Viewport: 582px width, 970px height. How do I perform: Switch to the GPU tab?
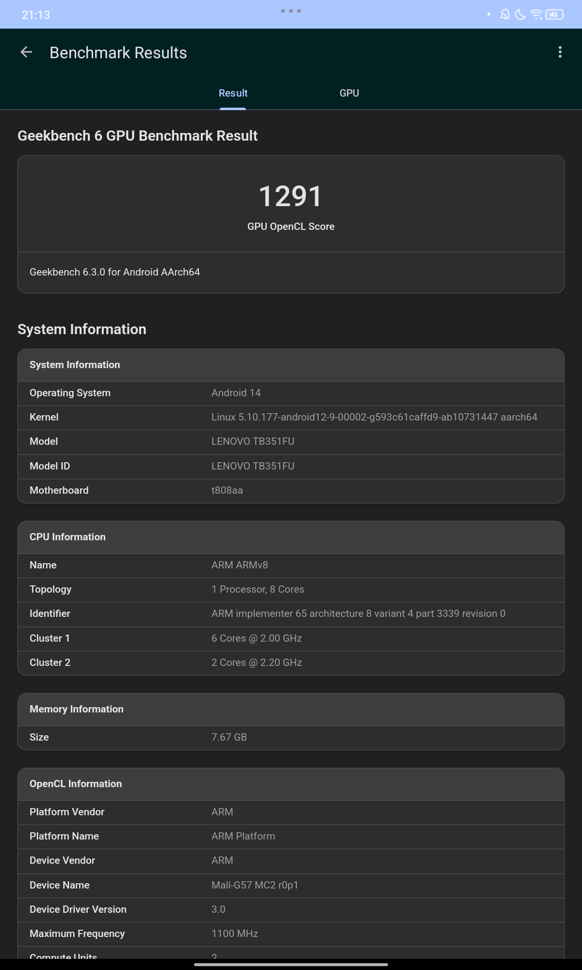[349, 93]
